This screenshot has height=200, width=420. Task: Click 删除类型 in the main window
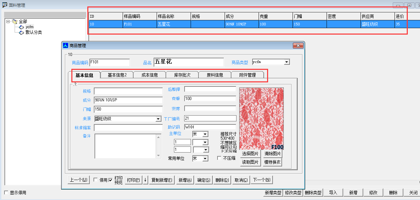(x=313, y=193)
